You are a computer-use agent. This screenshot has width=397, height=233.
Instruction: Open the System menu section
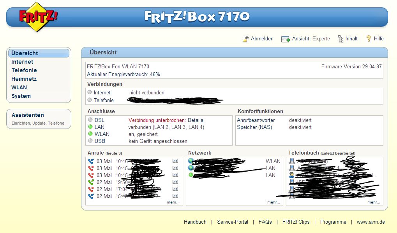[21, 96]
